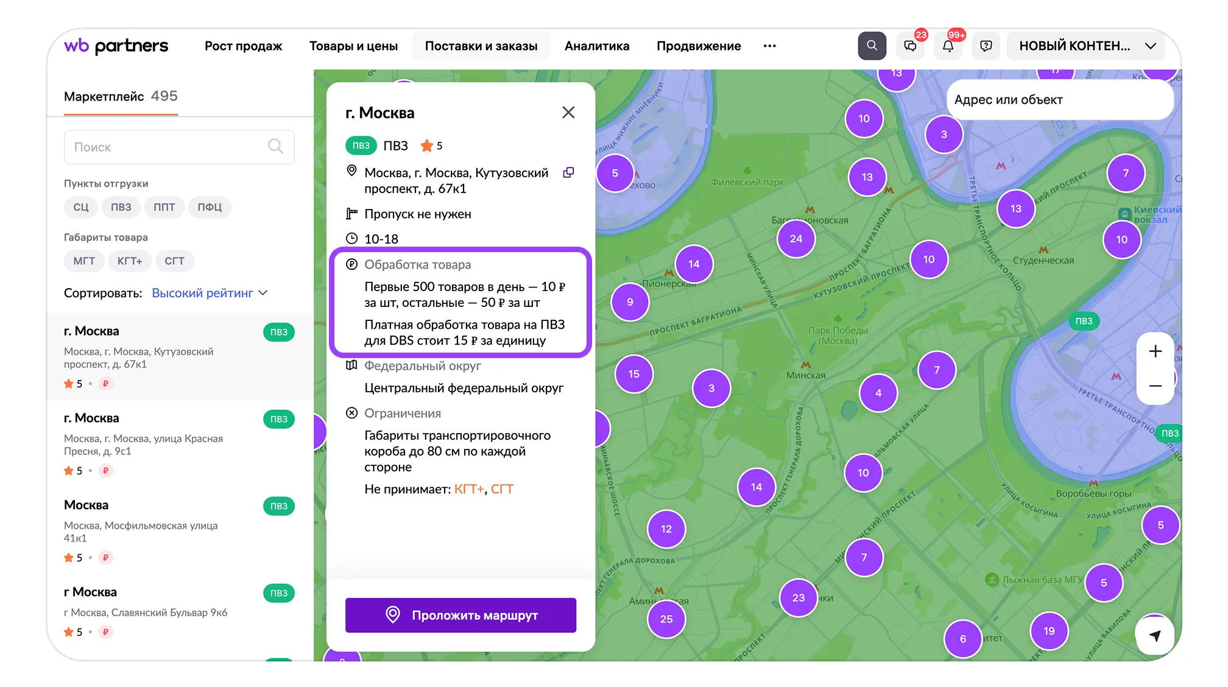Screen dimensions: 1228x687
Task: Open the Высокий рейтинг sort dropdown
Action: pos(210,293)
